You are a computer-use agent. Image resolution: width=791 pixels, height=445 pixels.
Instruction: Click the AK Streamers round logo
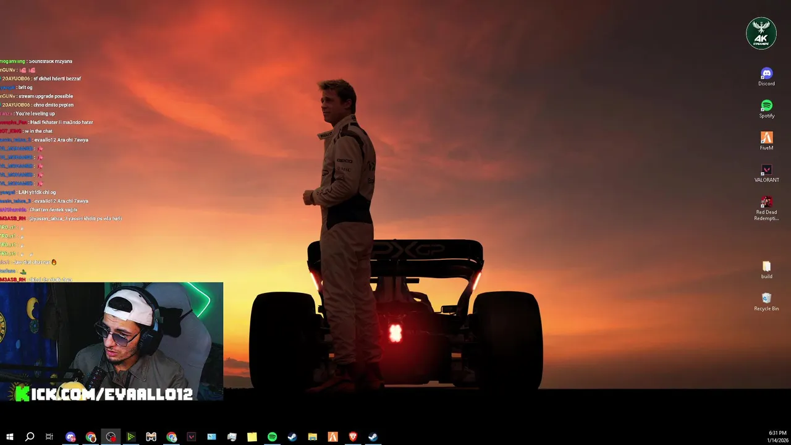[x=761, y=33]
